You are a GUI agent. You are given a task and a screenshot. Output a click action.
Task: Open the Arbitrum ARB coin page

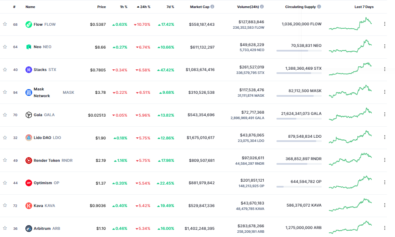pos(47,229)
